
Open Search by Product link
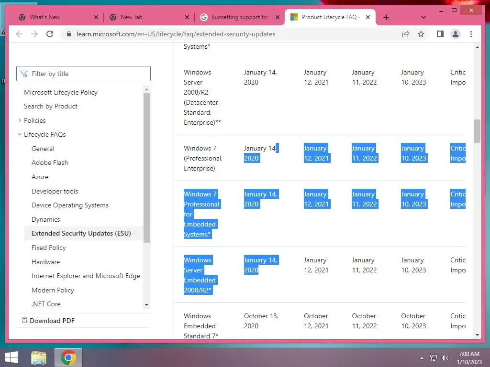pyautogui.click(x=51, y=106)
